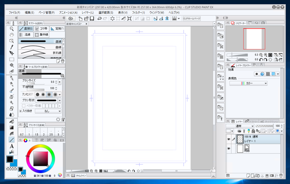Screen dimensions: 290x184
Task: Toggle tone effect icon in Layer Property
Action: click(x=268, y=74)
